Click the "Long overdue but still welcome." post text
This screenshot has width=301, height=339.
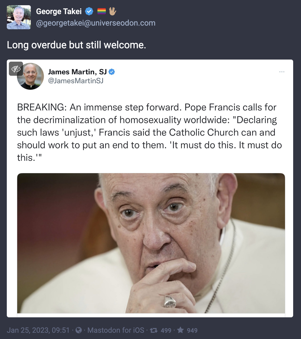pyautogui.click(x=76, y=45)
